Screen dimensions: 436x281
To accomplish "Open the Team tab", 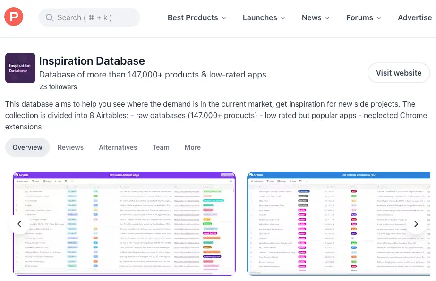I will (161, 147).
